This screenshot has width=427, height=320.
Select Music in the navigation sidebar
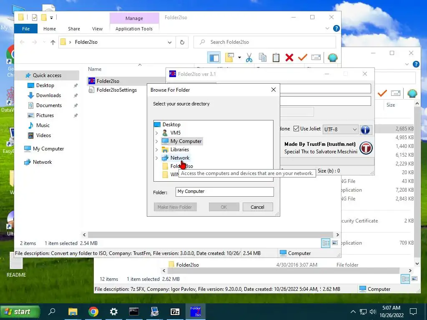pyautogui.click(x=43, y=125)
